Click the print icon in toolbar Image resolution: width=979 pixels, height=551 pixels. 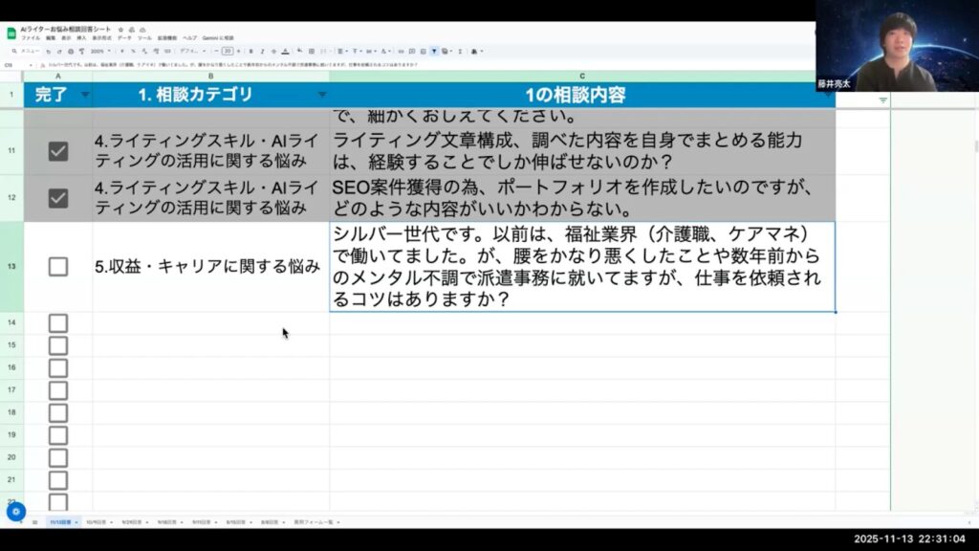point(73,51)
